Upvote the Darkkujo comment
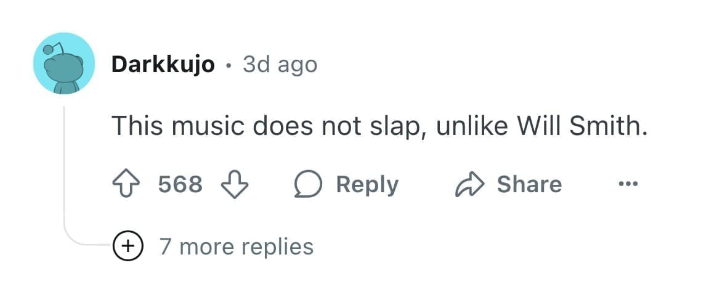 [125, 185]
